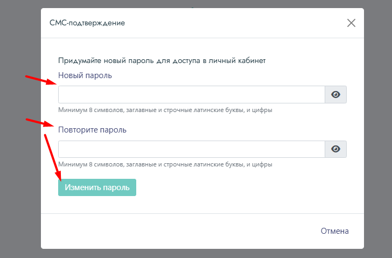The width and height of the screenshot is (392, 258).
Task: Close the СМС-подтверждение dialog with X
Action: 351,23
